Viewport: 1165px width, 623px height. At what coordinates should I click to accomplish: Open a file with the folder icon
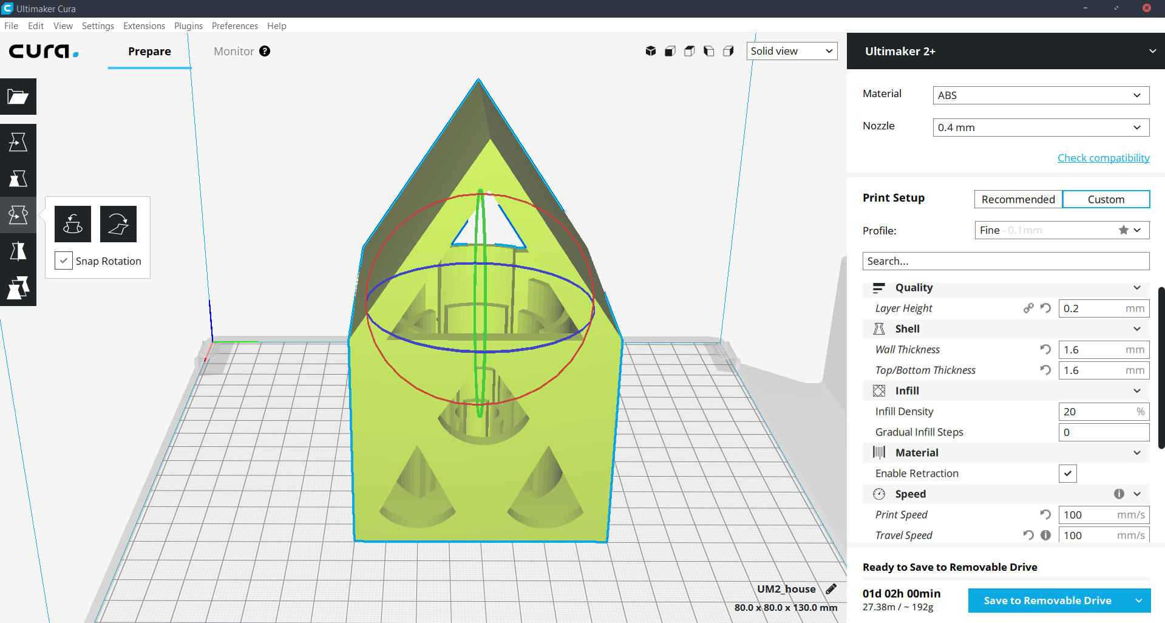tap(18, 97)
